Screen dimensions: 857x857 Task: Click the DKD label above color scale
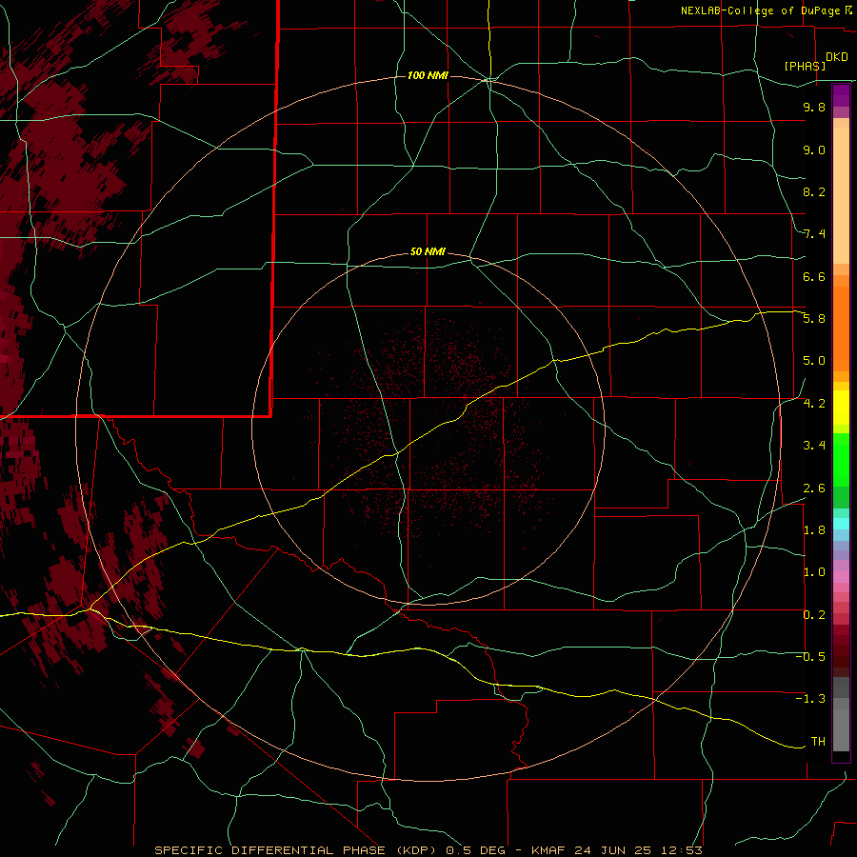coord(837,57)
